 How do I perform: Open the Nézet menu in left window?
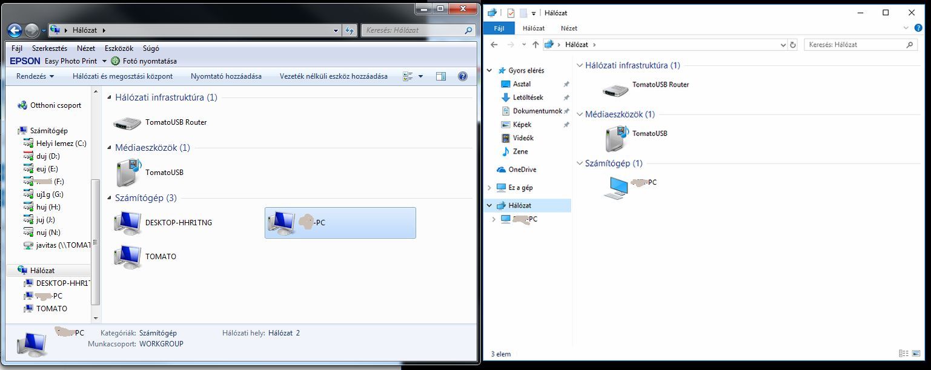pos(86,48)
